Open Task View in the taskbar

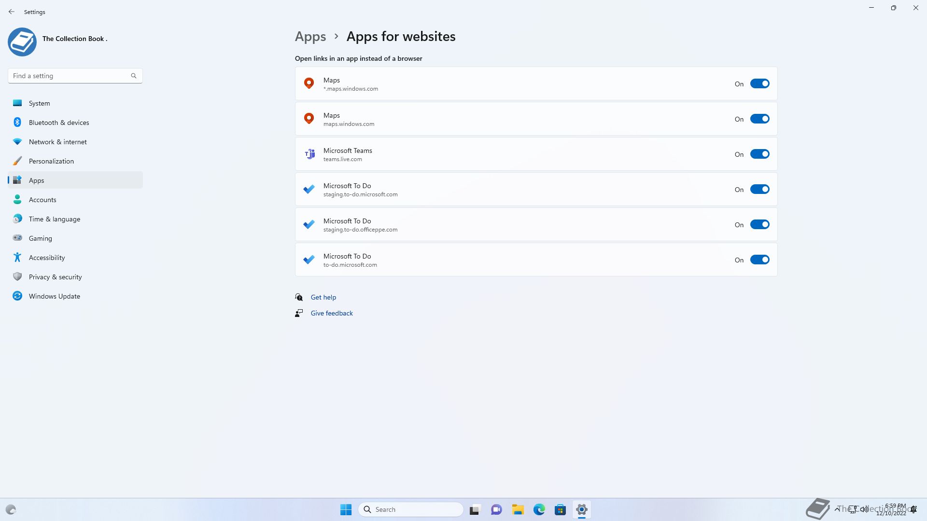pyautogui.click(x=475, y=509)
